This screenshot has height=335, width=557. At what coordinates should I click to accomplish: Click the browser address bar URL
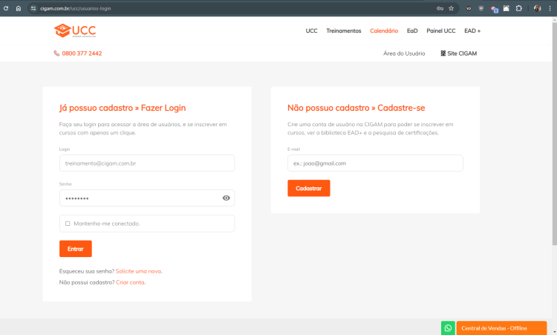tap(75, 8)
